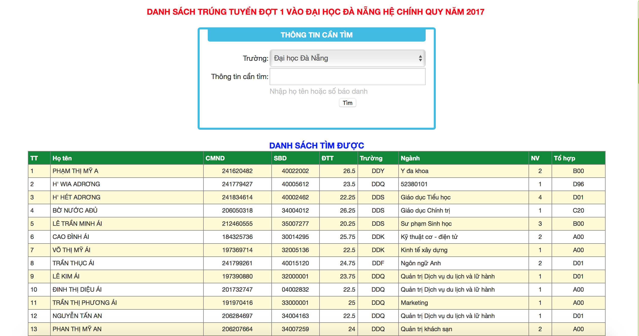
Task: Select the name LÊ KIM ÁI
Action: point(66,276)
